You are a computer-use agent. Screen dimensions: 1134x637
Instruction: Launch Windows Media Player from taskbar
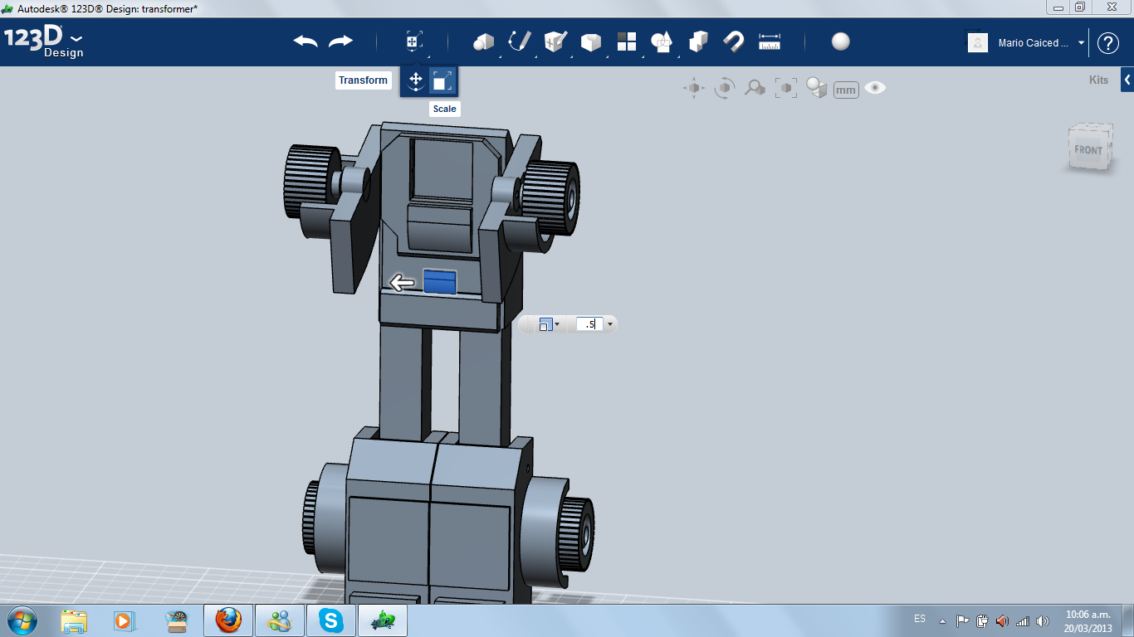coord(124,620)
